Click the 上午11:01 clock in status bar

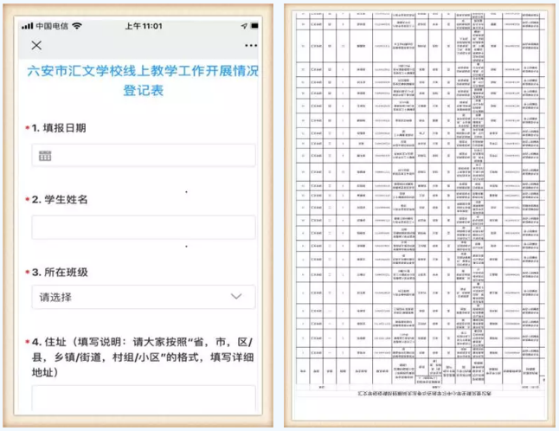(144, 26)
